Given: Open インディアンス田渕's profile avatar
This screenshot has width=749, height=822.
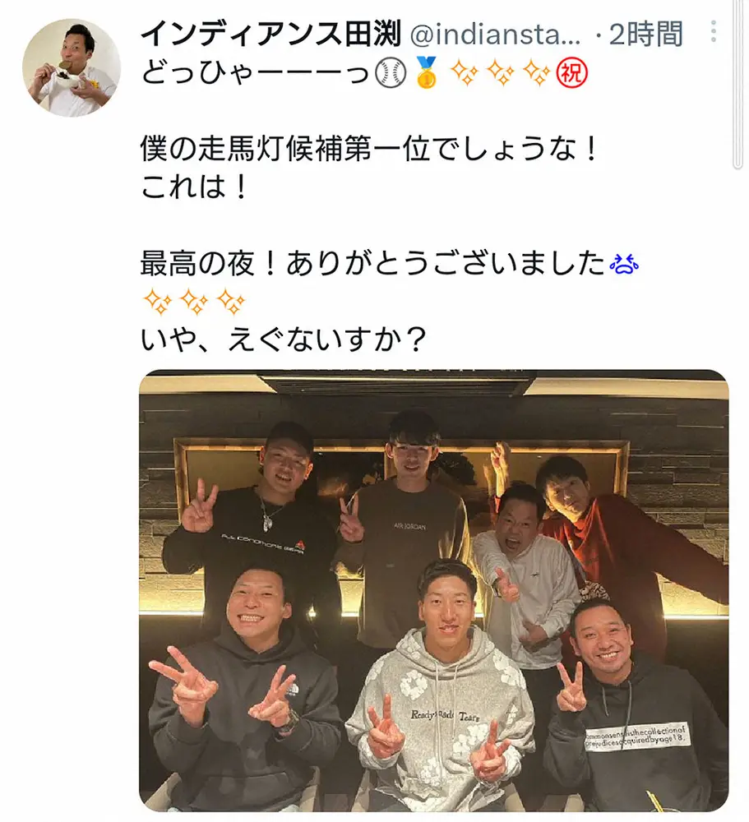Looking at the screenshot, I should [x=72, y=67].
